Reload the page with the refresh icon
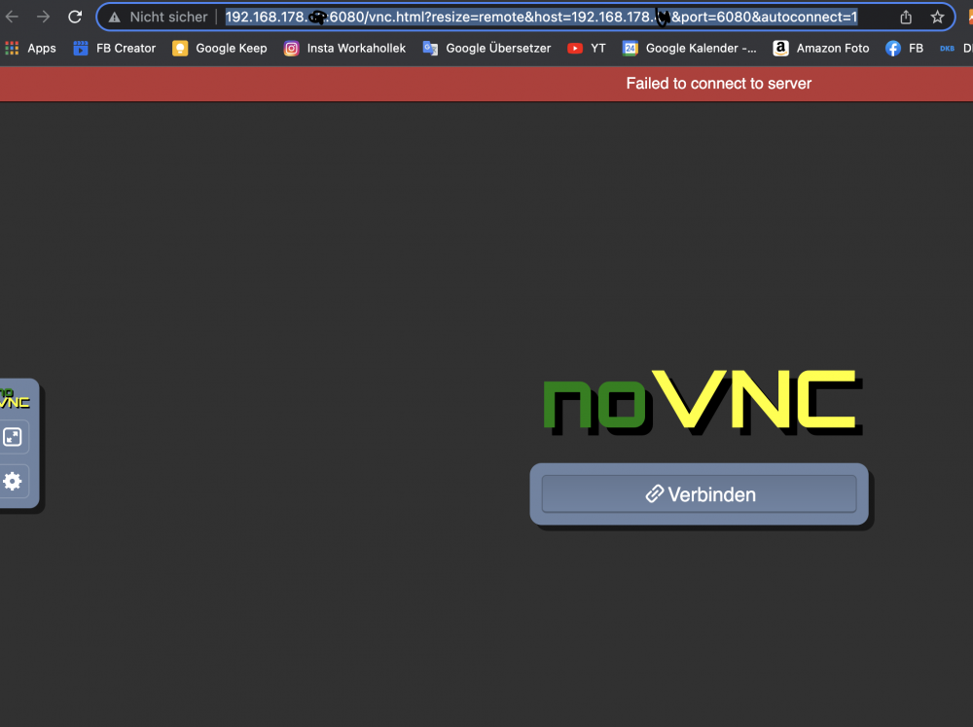The image size is (973, 727). coord(75,17)
